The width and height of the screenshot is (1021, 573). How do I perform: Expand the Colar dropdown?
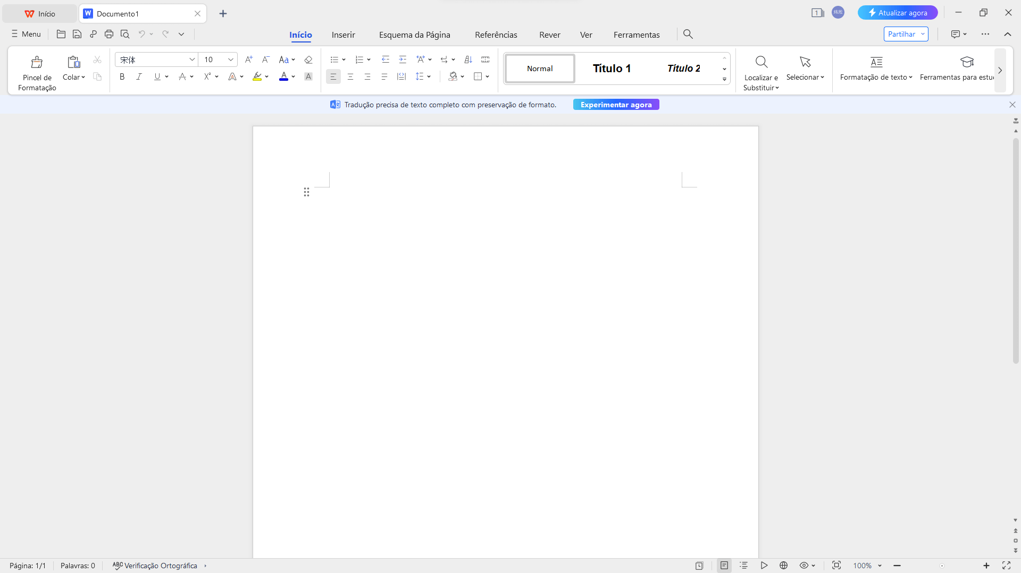tap(83, 77)
